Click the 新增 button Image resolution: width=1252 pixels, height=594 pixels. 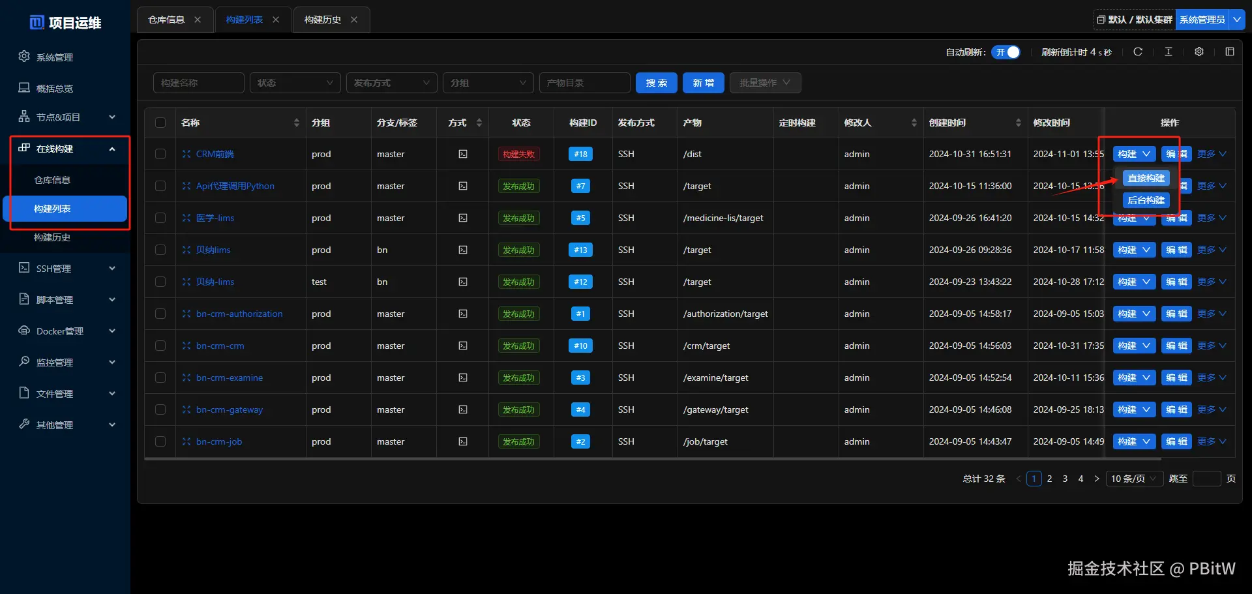point(704,83)
